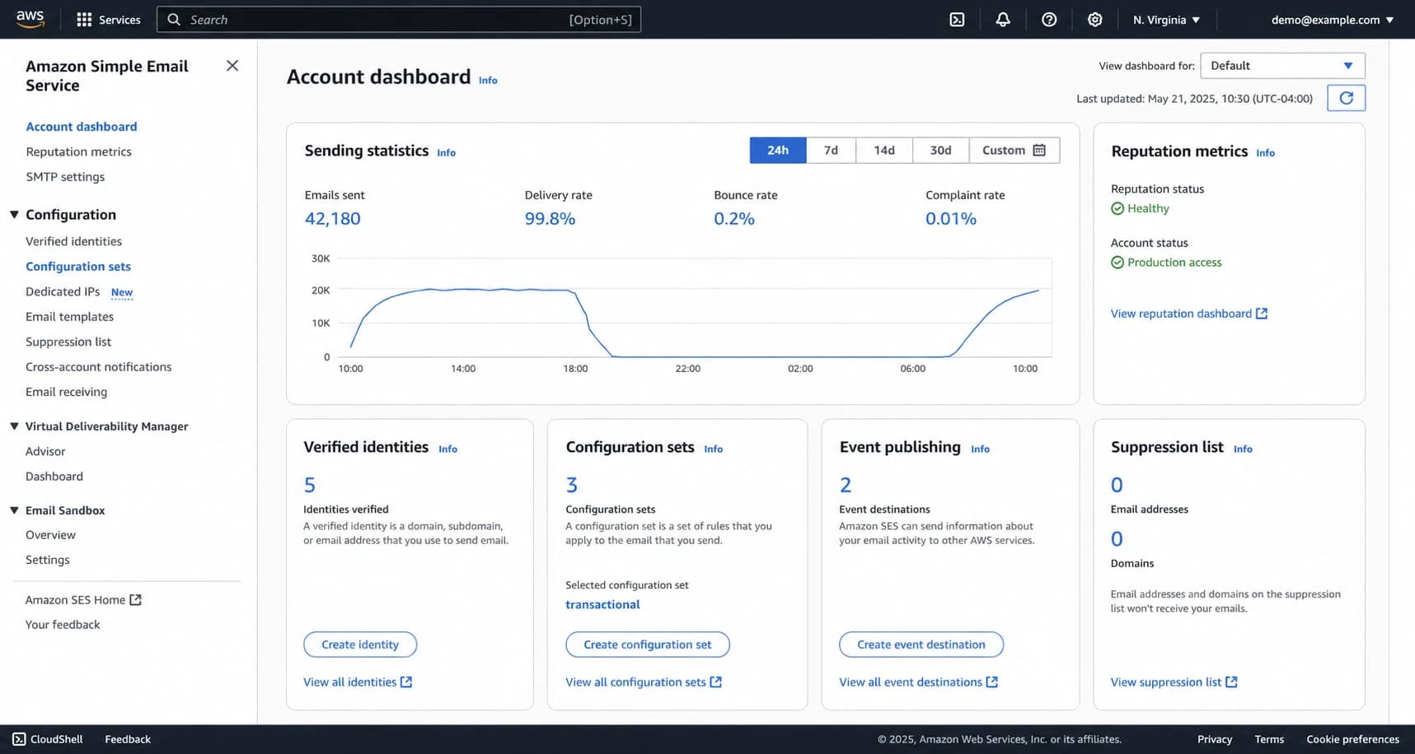Click Create event destination button

click(x=921, y=645)
